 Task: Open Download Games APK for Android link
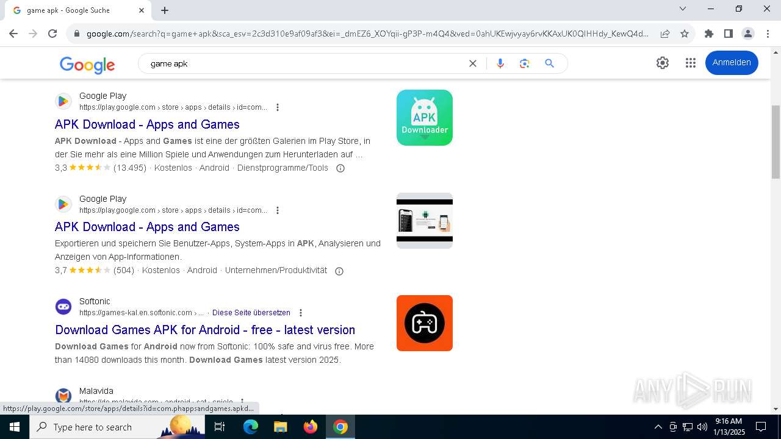tap(205, 330)
